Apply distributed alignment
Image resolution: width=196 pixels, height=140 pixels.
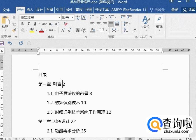[x=117, y=24]
